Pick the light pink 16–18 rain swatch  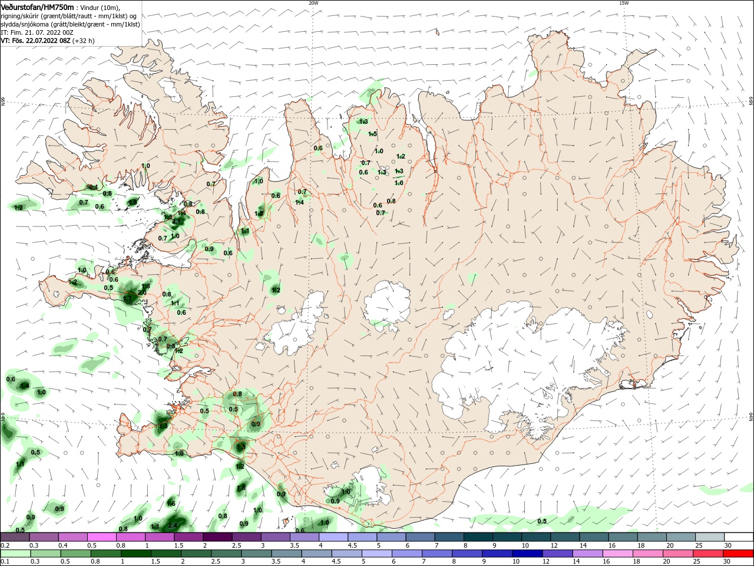(x=618, y=554)
